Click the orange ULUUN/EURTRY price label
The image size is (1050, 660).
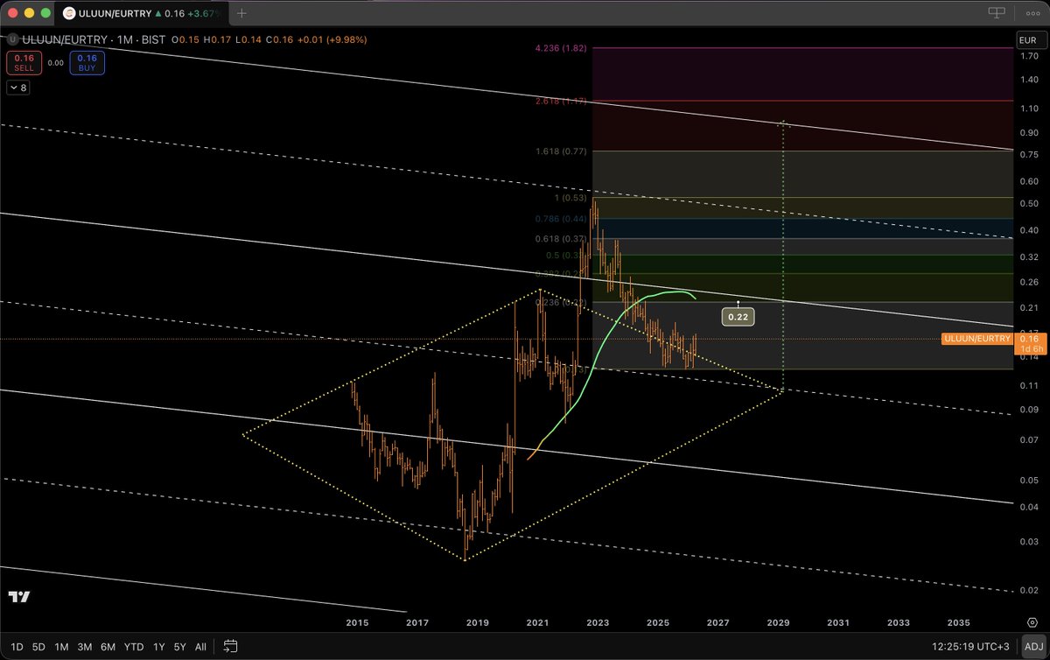[x=979, y=339]
